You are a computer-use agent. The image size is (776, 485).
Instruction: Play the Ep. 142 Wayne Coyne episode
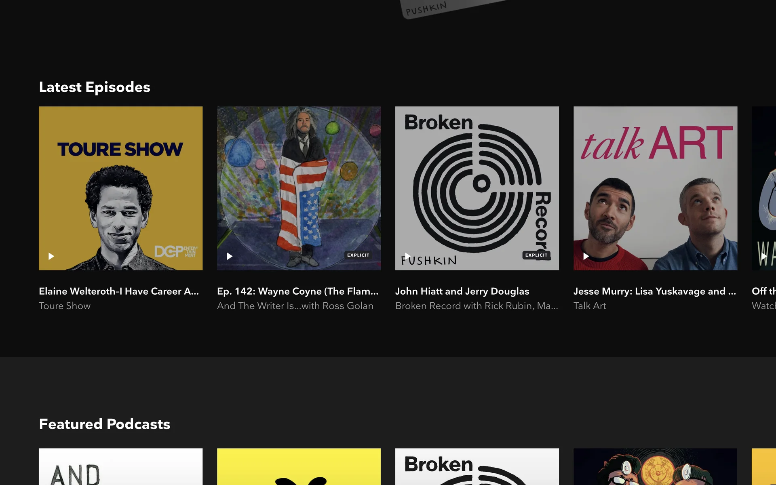point(230,256)
